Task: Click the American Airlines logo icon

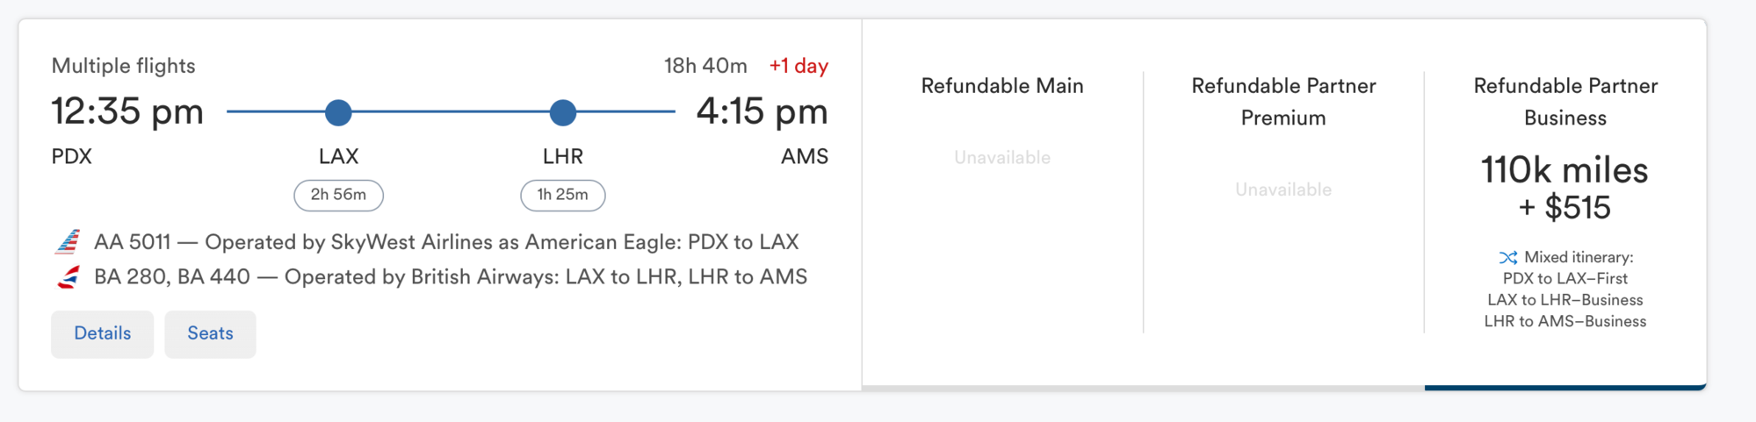Action: pos(68,241)
